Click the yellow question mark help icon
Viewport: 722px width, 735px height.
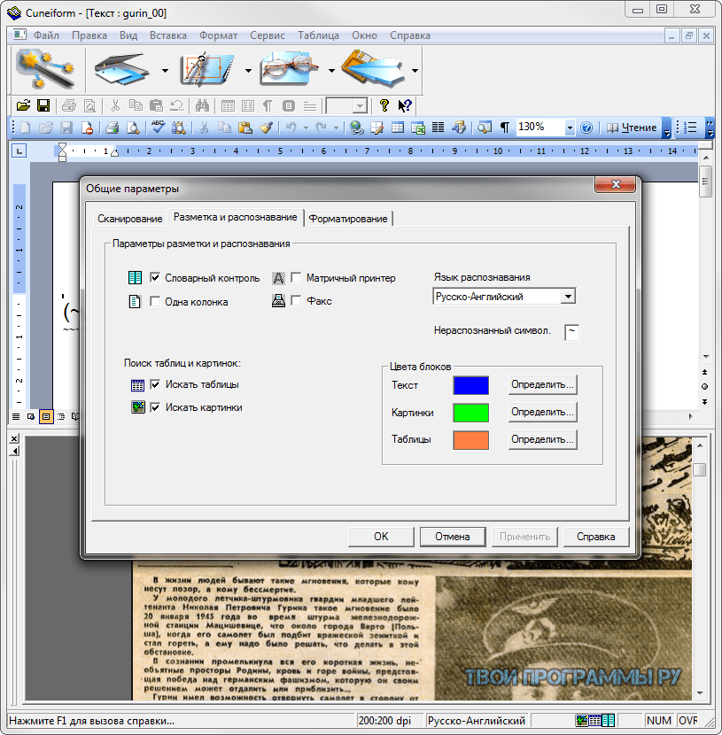[384, 106]
